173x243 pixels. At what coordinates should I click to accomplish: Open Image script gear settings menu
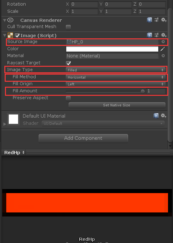164,35
